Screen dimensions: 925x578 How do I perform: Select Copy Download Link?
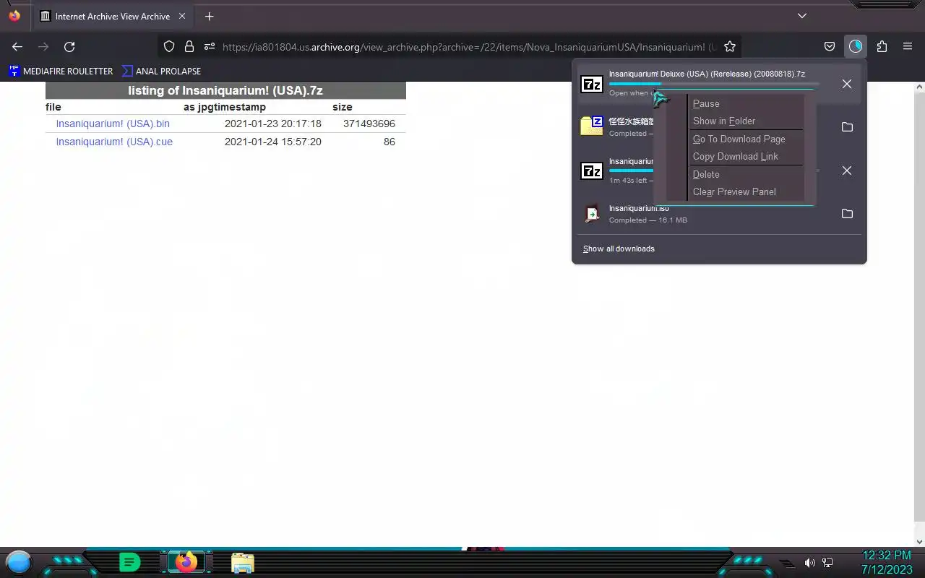point(747,156)
